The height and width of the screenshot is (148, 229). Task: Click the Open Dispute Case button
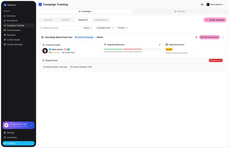pos(209,37)
